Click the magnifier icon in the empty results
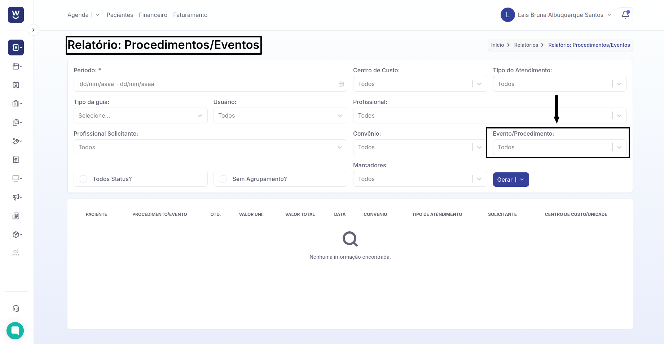The height and width of the screenshot is (344, 664). [x=350, y=239]
